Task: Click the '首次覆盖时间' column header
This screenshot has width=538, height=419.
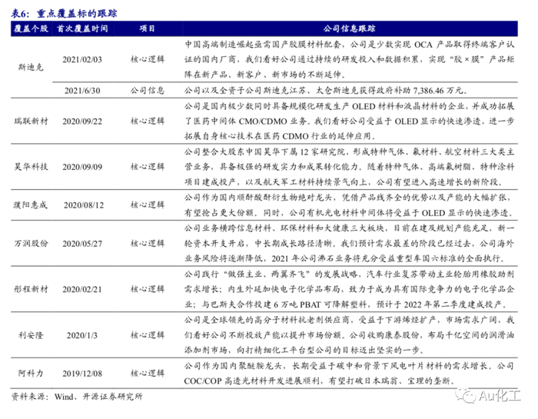Action: point(82,28)
